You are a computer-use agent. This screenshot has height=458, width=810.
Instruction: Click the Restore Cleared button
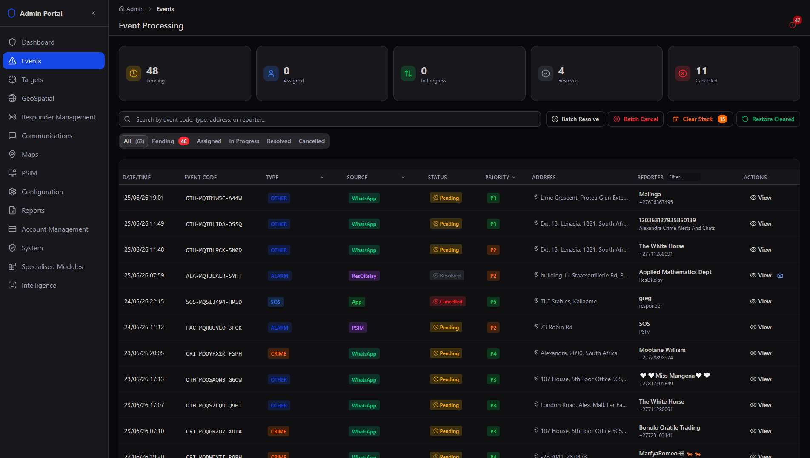pyautogui.click(x=768, y=119)
